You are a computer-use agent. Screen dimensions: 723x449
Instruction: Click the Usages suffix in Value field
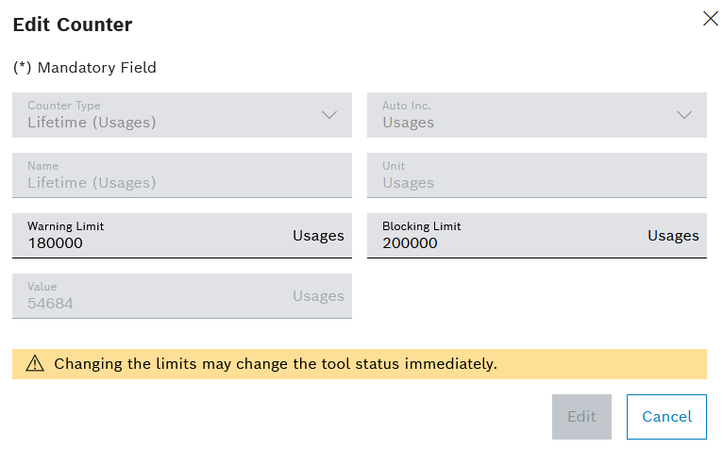(319, 296)
